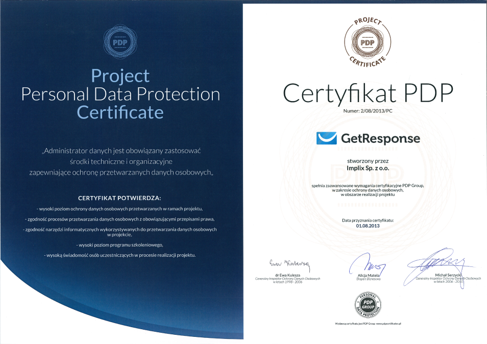Click the Personal Data Protection PDP Group stamp
The height and width of the screenshot is (344, 487).
point(368,305)
